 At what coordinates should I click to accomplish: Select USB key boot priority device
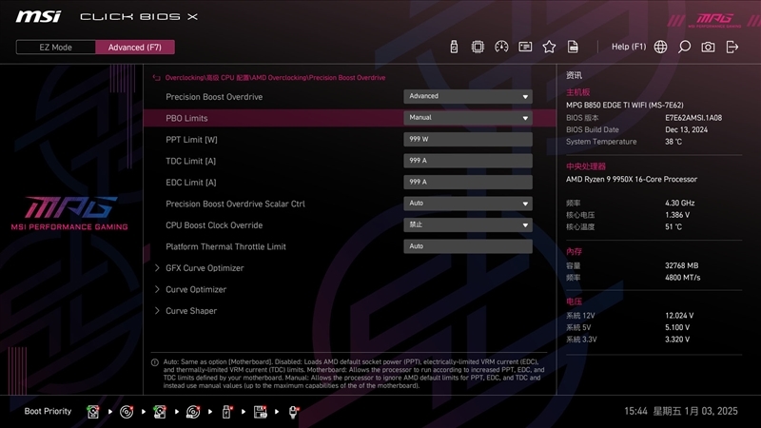(226, 412)
